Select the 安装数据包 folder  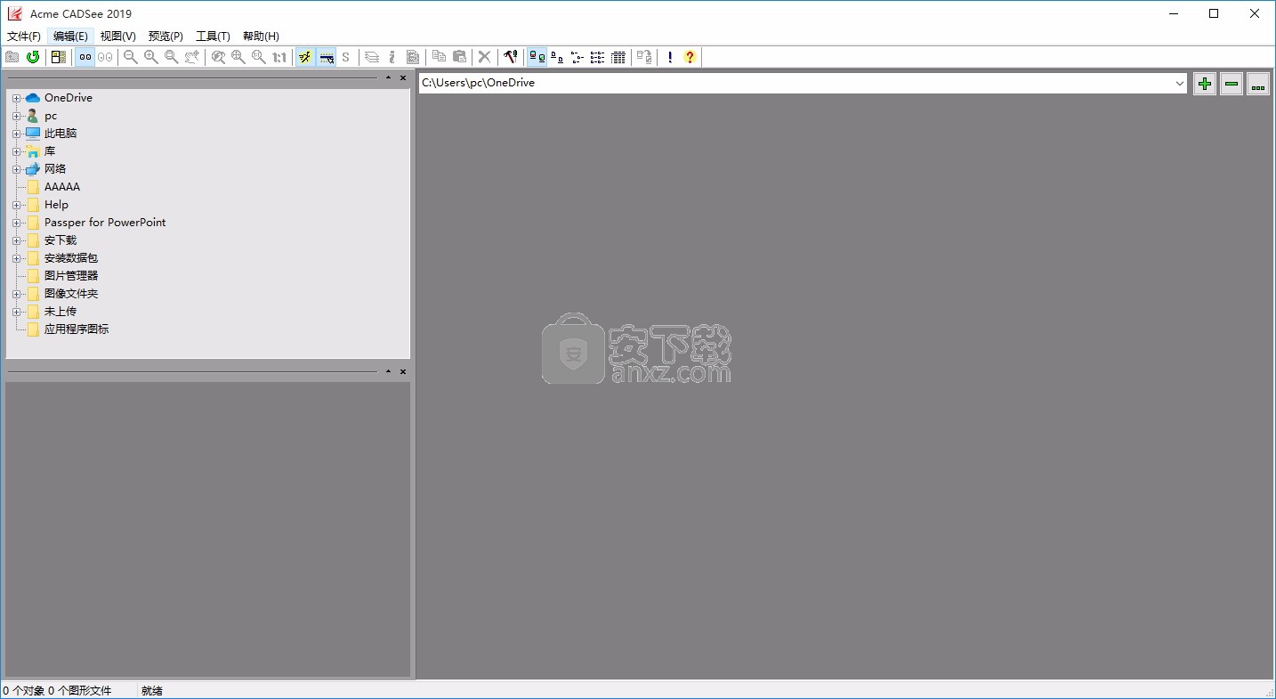point(71,258)
